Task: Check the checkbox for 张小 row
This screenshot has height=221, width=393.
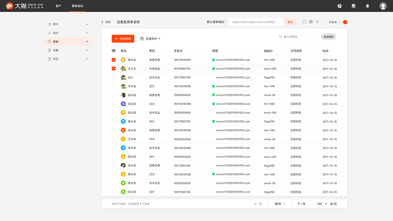Action: point(114,77)
